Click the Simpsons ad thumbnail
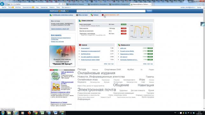Screen dimensions: 205x115 click(x=55, y=86)
